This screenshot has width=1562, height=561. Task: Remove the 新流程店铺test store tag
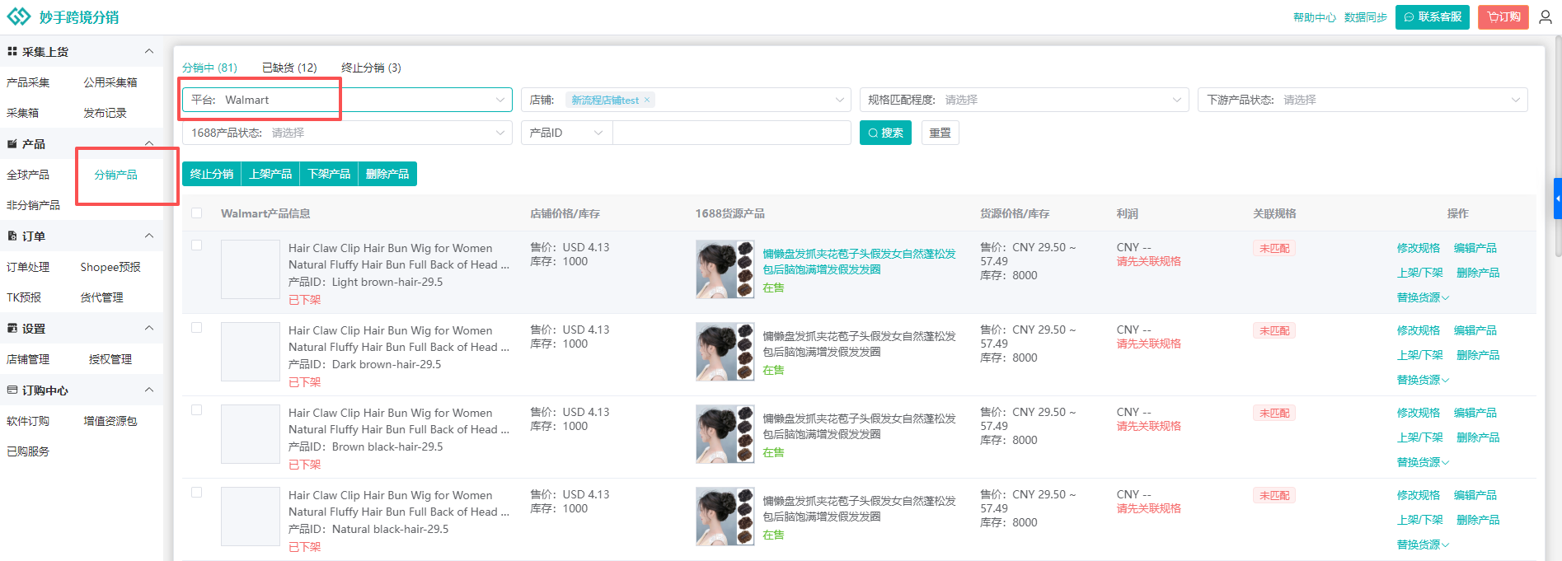click(x=647, y=100)
